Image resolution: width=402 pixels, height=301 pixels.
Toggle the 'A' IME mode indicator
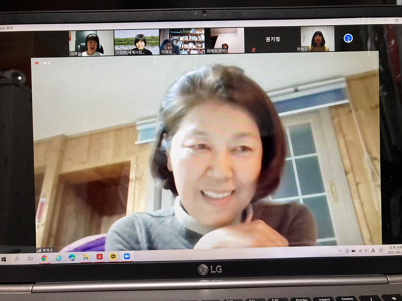point(373,250)
